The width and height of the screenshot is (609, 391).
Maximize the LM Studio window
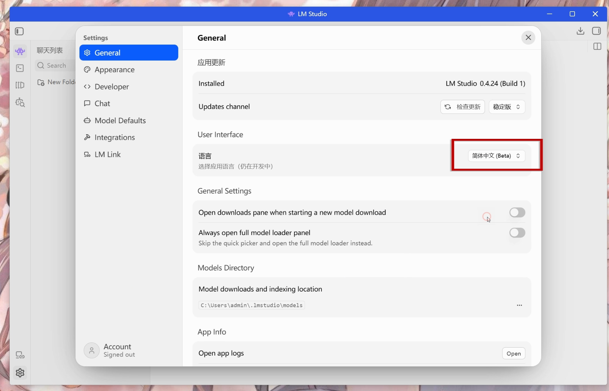572,14
